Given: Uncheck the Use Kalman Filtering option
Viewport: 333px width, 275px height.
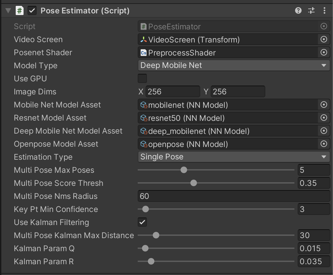Looking at the screenshot, I should click(x=142, y=222).
